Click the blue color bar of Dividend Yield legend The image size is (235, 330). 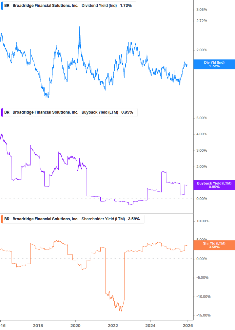point(2,6)
